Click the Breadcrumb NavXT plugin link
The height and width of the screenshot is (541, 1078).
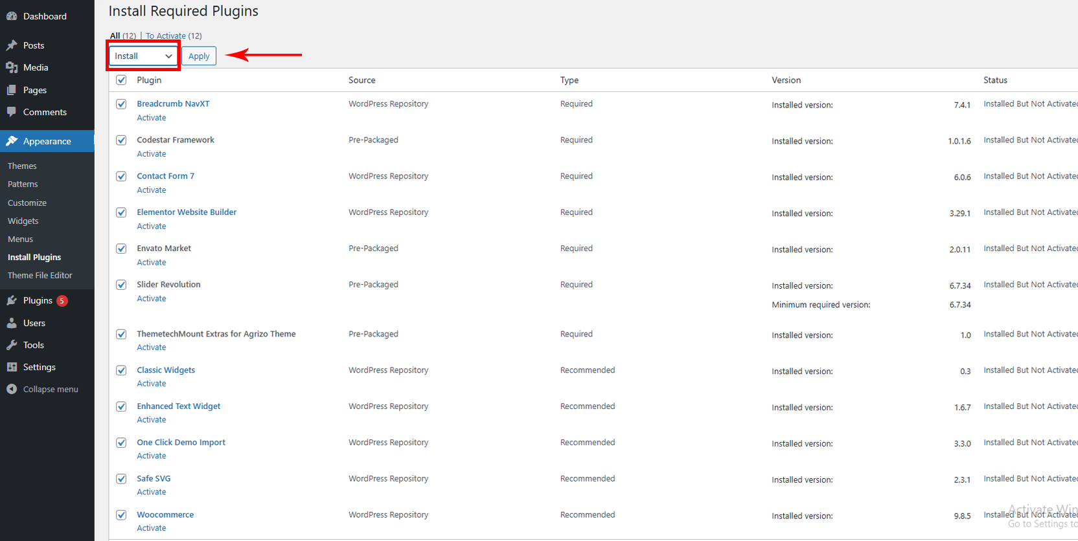173,104
